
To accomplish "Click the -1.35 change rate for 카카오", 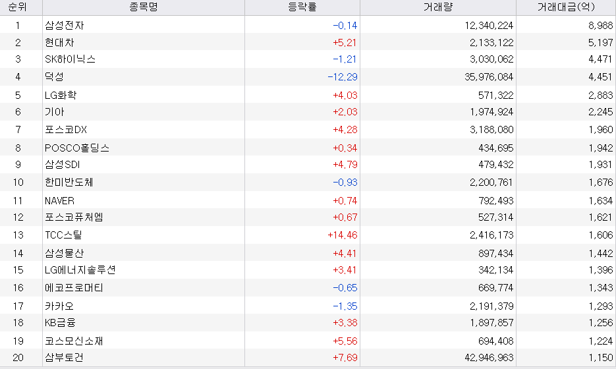I will coord(345,306).
